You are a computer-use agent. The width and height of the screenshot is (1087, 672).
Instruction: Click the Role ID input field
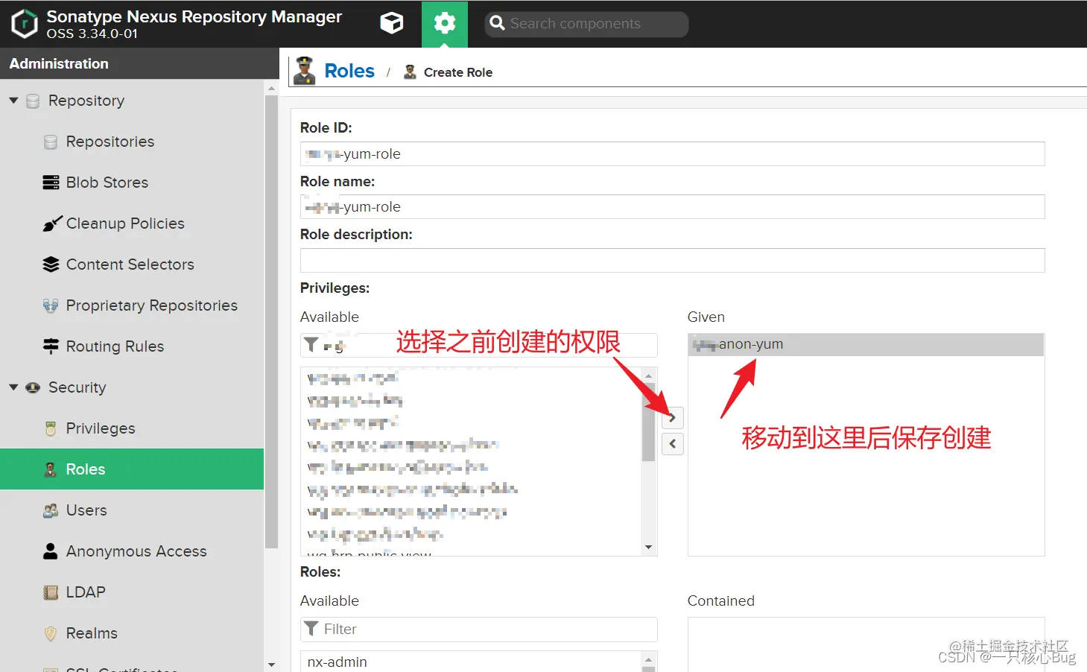click(672, 154)
